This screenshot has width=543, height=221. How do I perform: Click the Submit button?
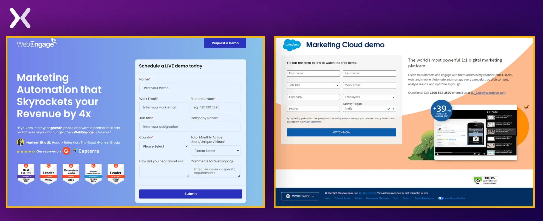click(x=191, y=194)
